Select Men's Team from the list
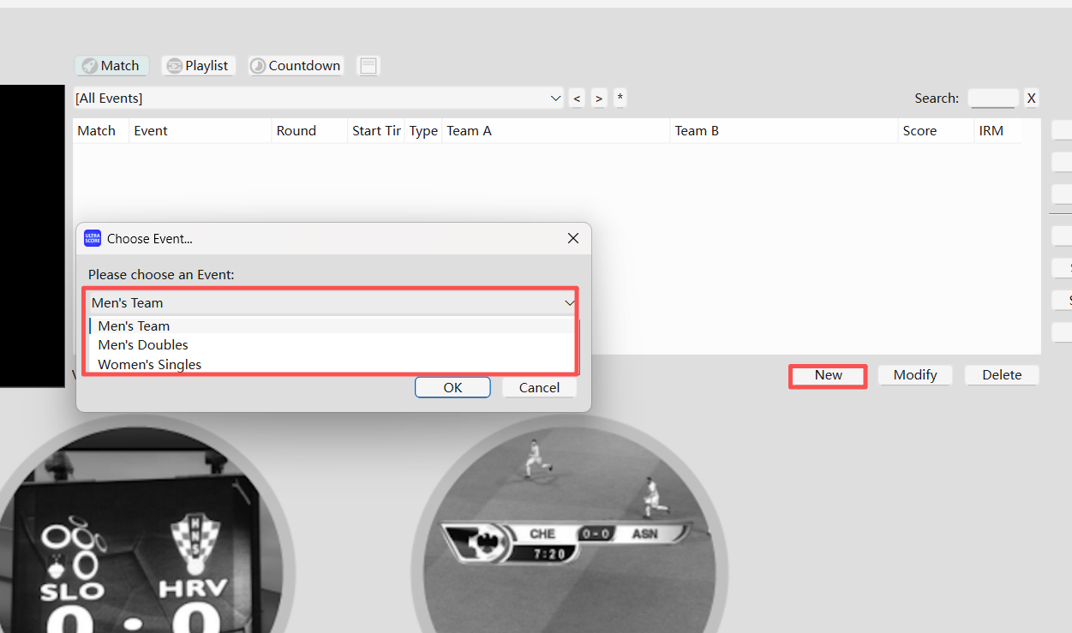The width and height of the screenshot is (1072, 633). 135,326
